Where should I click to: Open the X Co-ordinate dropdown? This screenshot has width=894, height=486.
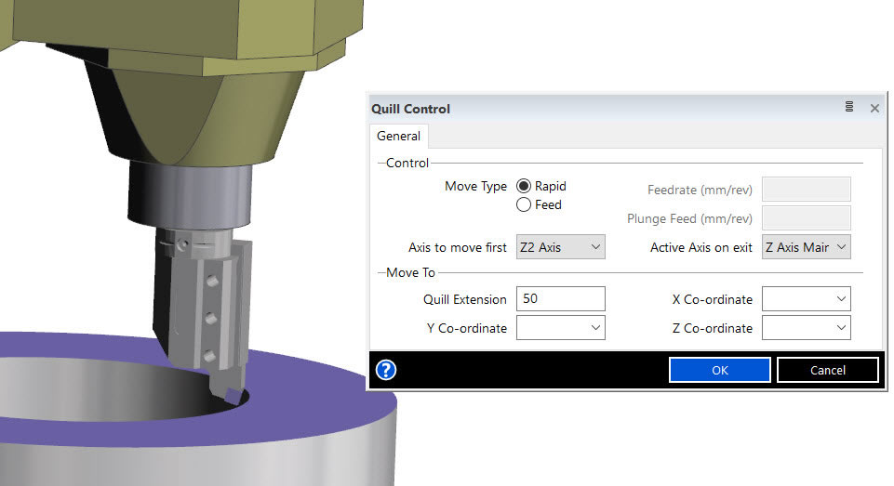pos(806,299)
